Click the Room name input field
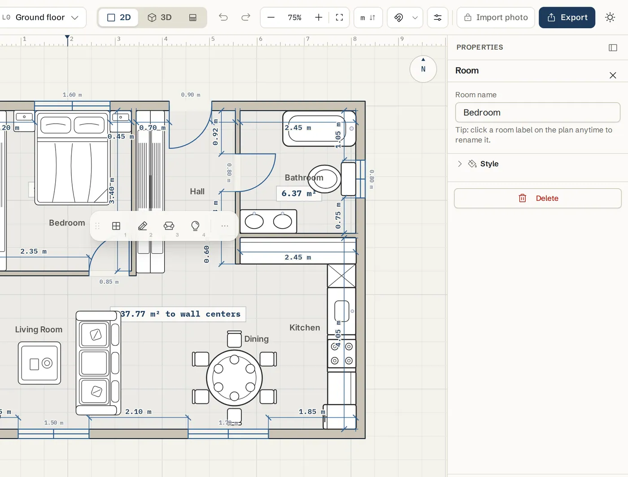Screen dimensions: 628x477 click(538, 113)
